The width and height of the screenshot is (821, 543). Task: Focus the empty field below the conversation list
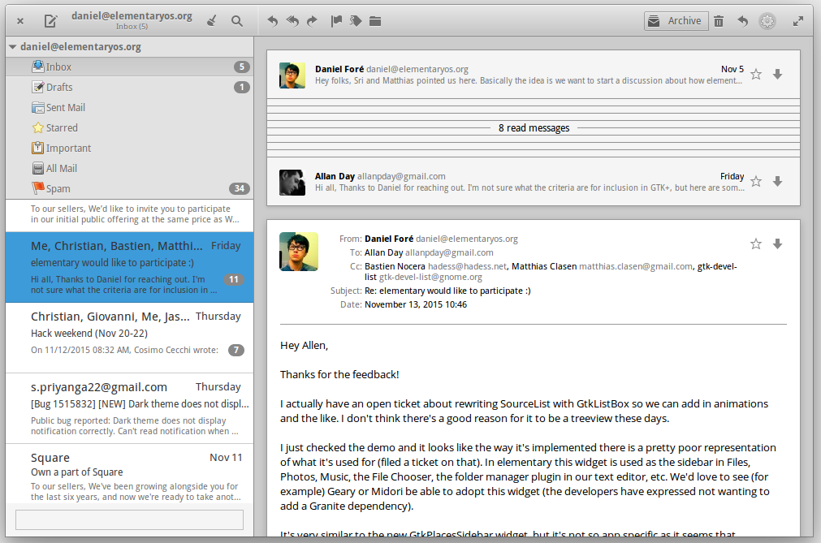[129, 519]
